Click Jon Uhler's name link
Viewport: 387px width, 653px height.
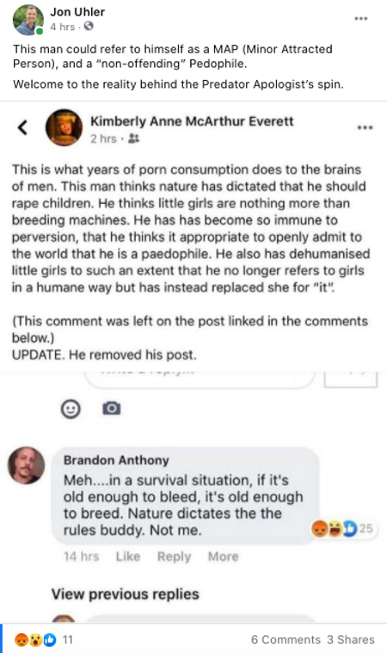click(x=77, y=12)
